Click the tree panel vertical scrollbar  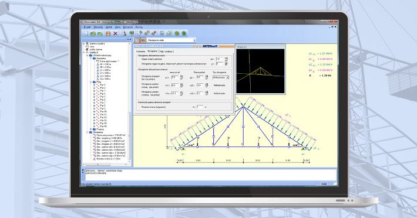pyautogui.click(x=130, y=102)
